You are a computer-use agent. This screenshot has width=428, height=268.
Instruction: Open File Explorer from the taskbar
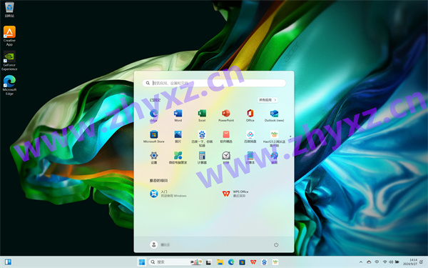click(220, 262)
